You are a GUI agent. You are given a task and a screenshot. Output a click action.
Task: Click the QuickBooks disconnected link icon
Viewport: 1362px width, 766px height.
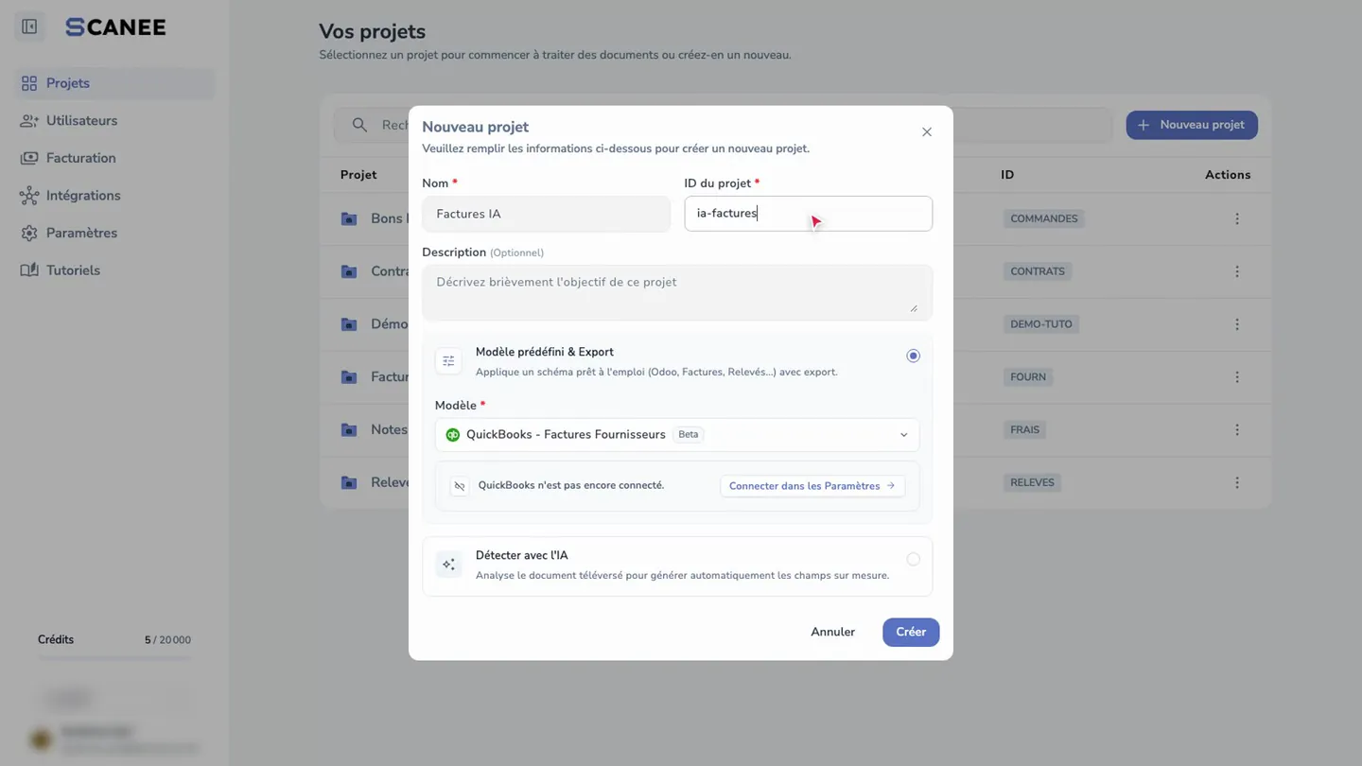[x=459, y=486]
